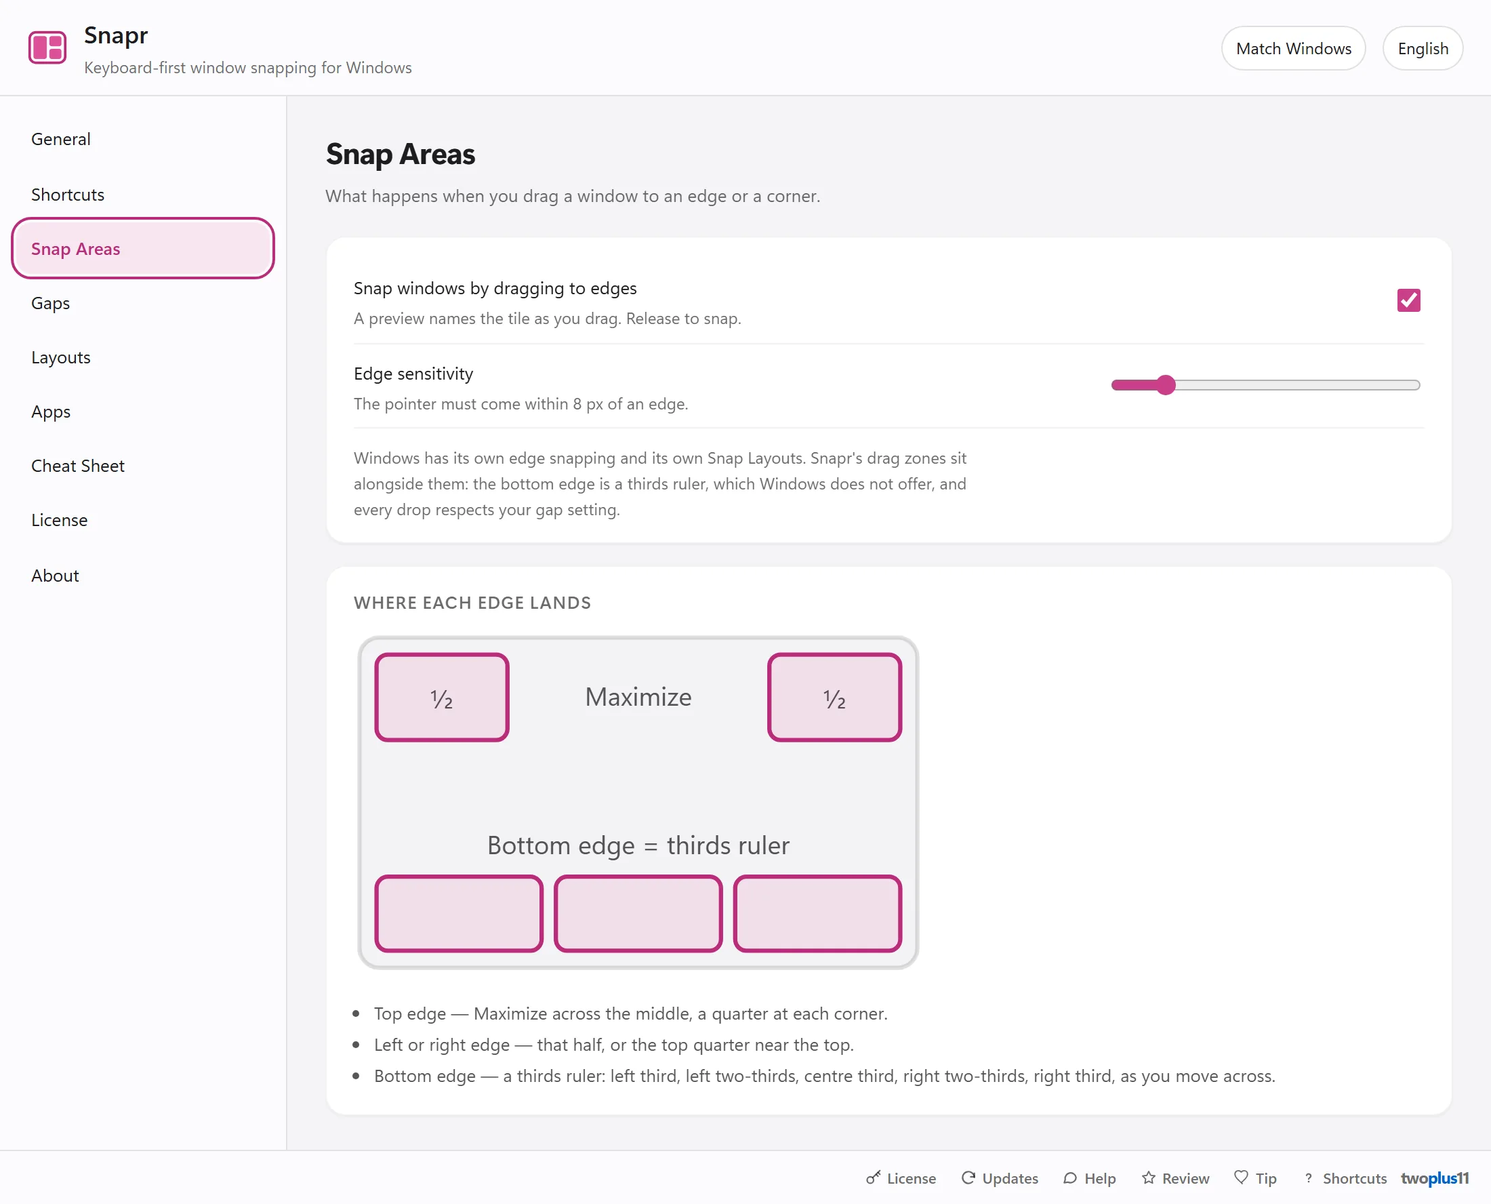1491x1204 pixels.
Task: Click the left third bottom-edge tile
Action: coord(458,913)
